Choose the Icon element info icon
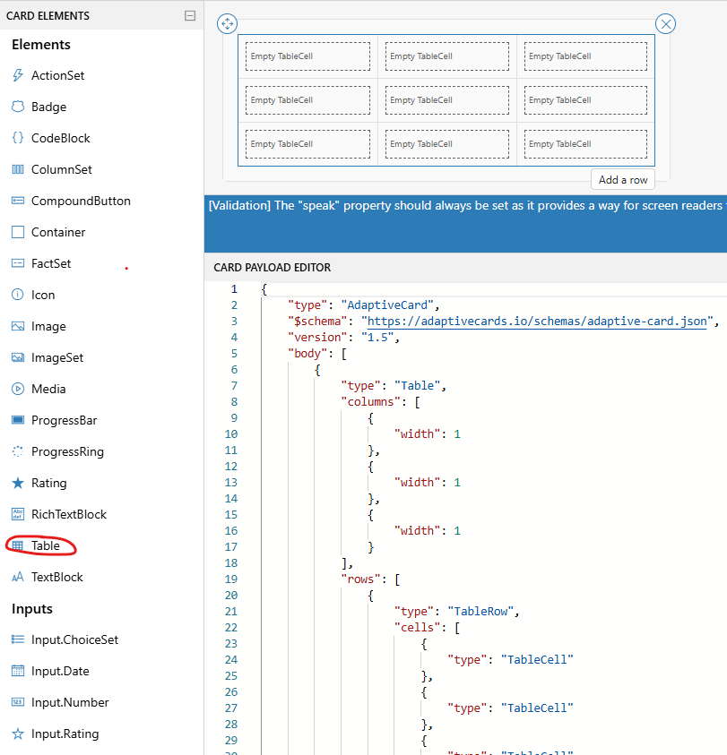This screenshot has width=727, height=755. 18,295
